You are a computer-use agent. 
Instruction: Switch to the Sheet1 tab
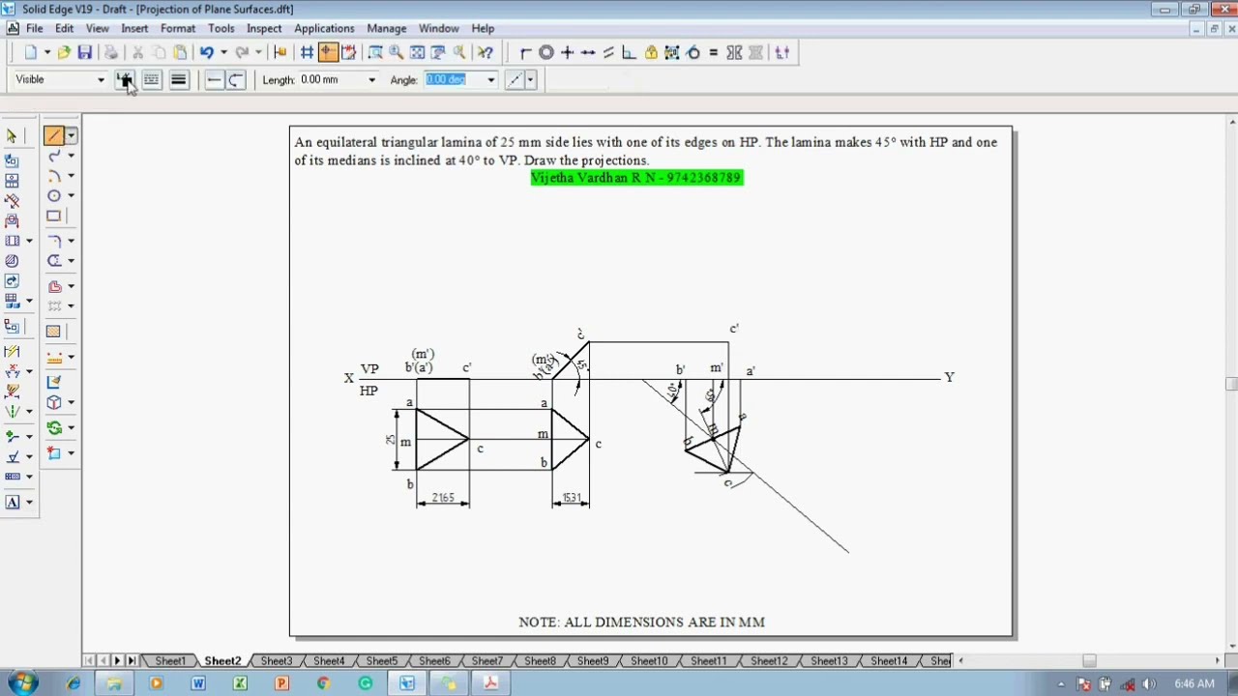click(x=170, y=661)
